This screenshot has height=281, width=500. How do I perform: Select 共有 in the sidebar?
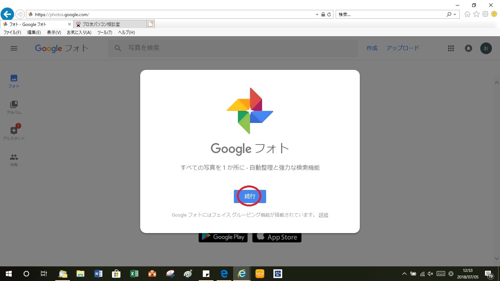coord(14,160)
